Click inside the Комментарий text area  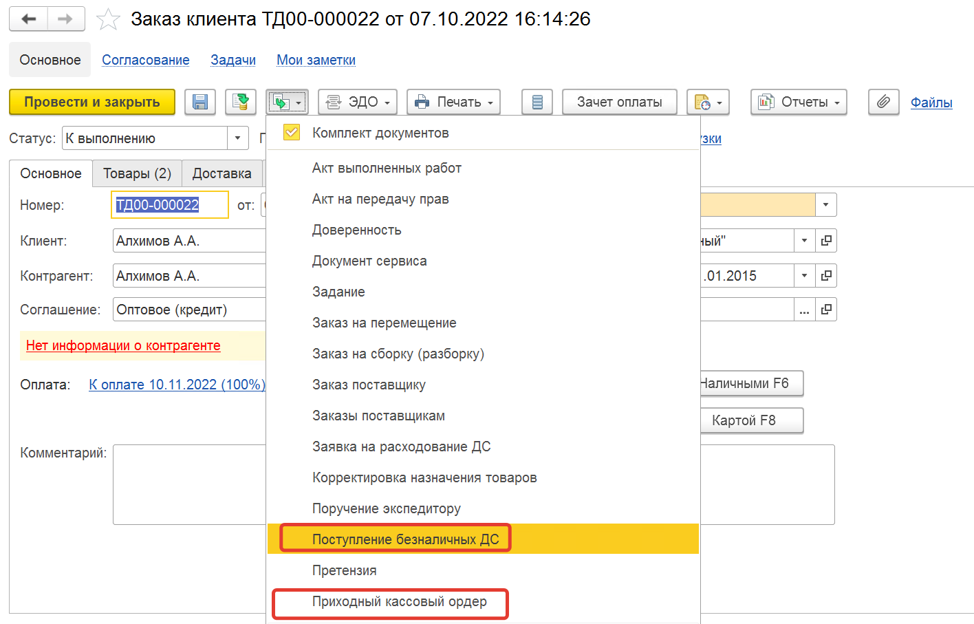pyautogui.click(x=189, y=484)
